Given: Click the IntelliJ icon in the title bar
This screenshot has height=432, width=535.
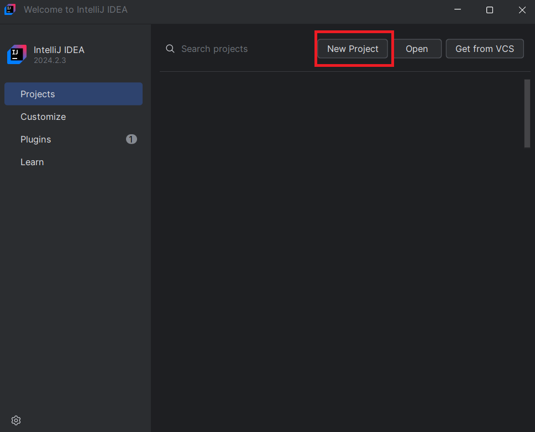Looking at the screenshot, I should tap(9, 9).
